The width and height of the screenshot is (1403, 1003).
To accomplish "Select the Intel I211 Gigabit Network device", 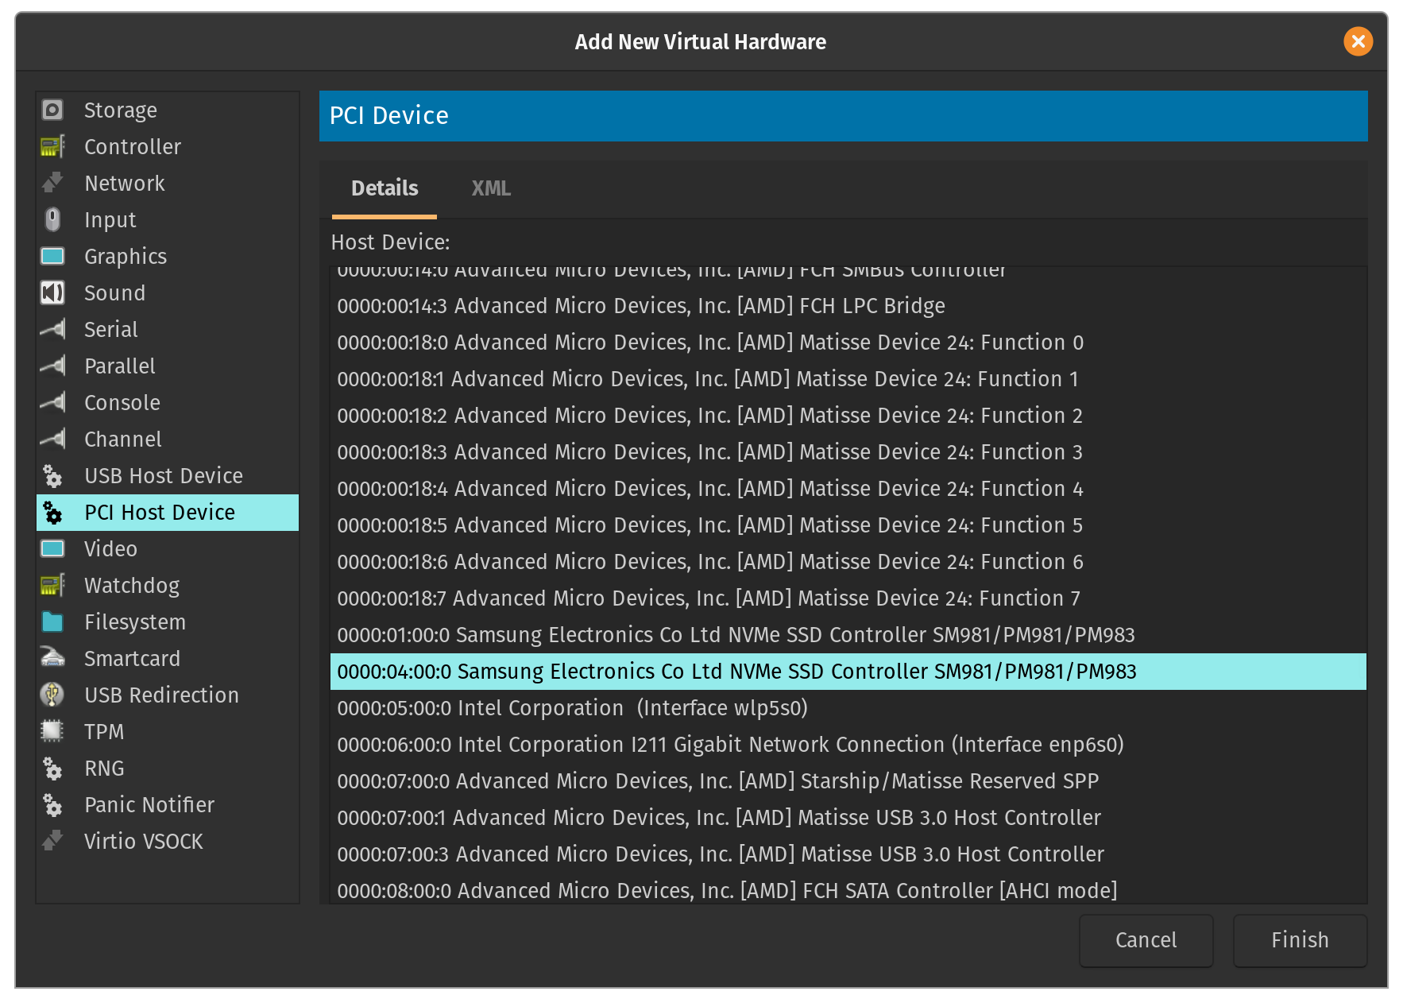I will click(730, 745).
